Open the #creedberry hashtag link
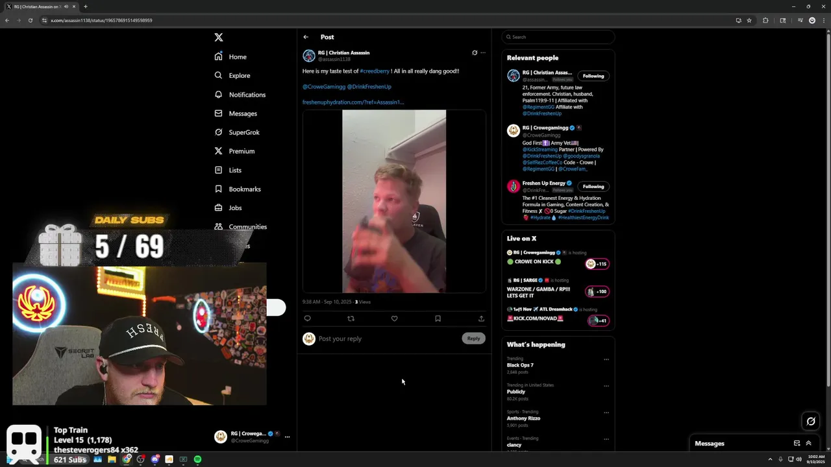Image resolution: width=831 pixels, height=467 pixels. click(x=375, y=71)
